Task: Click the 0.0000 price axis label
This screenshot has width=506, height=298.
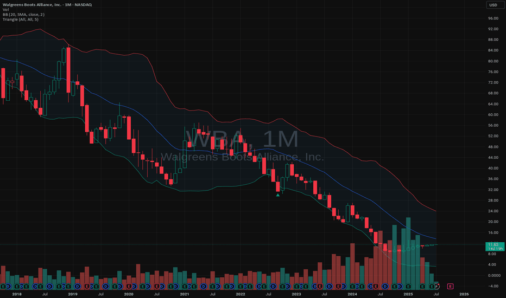Action: [x=494, y=275]
